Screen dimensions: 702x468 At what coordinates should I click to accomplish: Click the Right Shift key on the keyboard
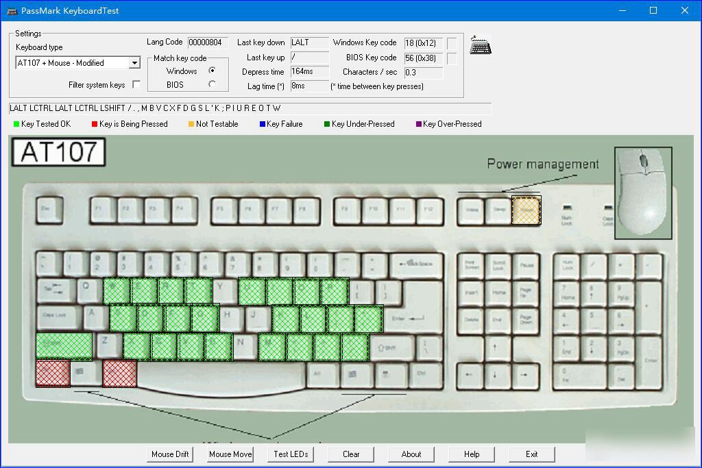pos(392,347)
